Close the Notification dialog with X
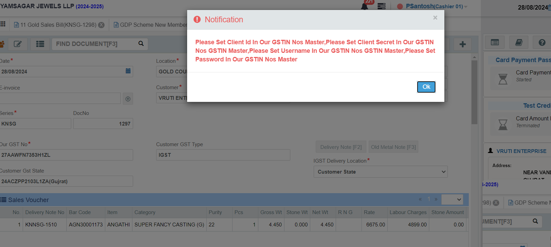Image resolution: width=551 pixels, height=247 pixels. point(435,17)
